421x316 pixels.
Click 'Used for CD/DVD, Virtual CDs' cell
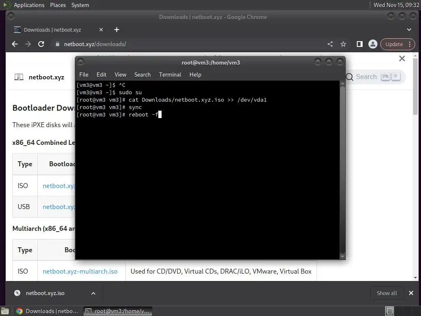click(221, 272)
